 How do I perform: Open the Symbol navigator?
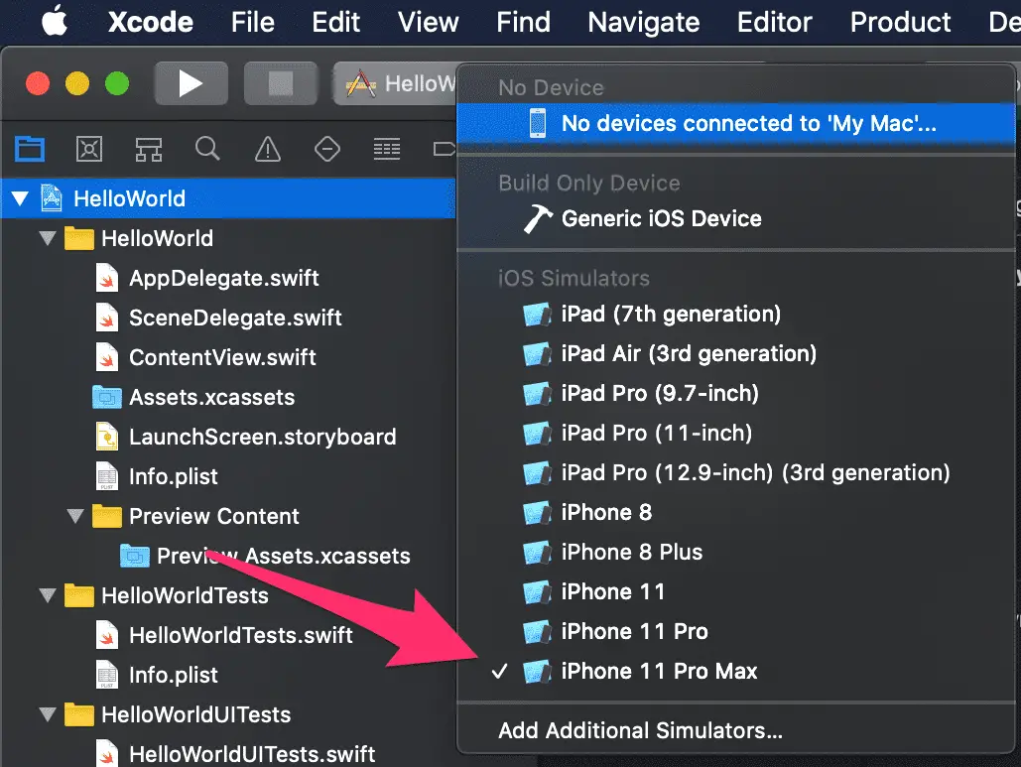coord(149,149)
